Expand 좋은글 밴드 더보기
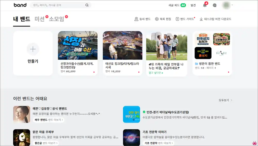 [46, 143]
